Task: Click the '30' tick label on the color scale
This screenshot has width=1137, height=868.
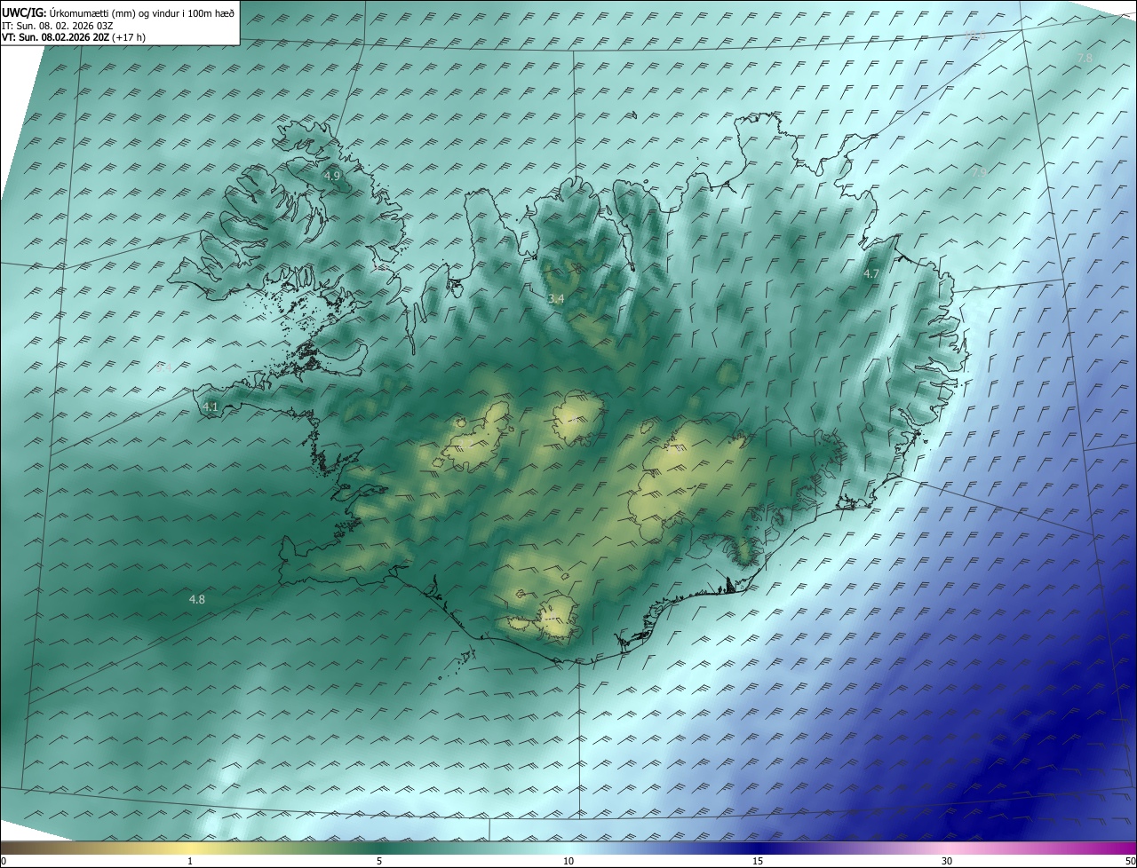Action: [947, 862]
